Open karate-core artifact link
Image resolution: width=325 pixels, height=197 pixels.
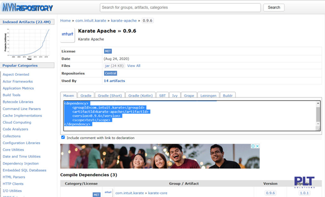[157, 193]
